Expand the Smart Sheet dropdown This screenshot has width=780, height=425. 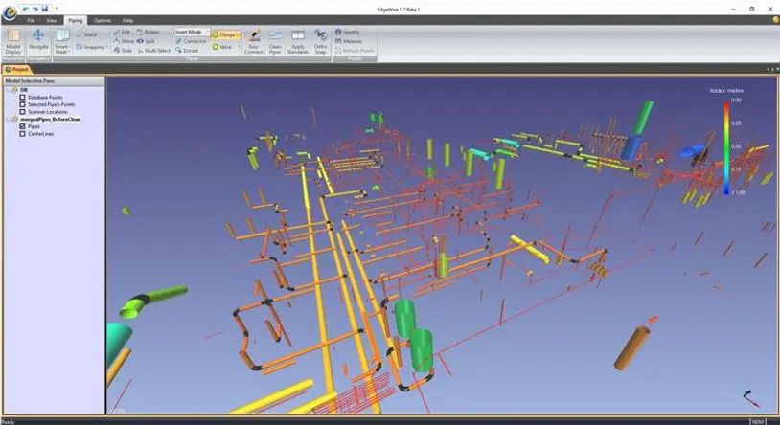[x=62, y=41]
